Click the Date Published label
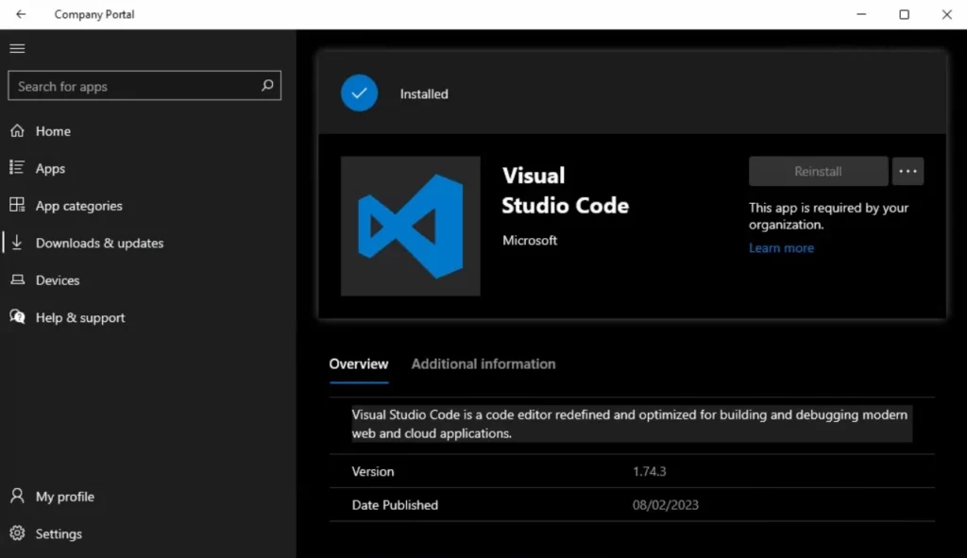This screenshot has width=967, height=558. pyautogui.click(x=396, y=505)
